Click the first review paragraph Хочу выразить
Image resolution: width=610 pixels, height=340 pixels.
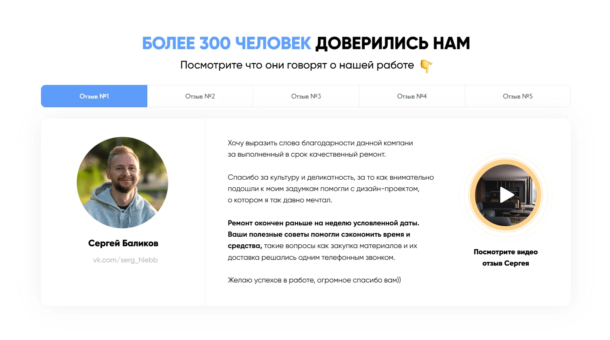tap(320, 149)
